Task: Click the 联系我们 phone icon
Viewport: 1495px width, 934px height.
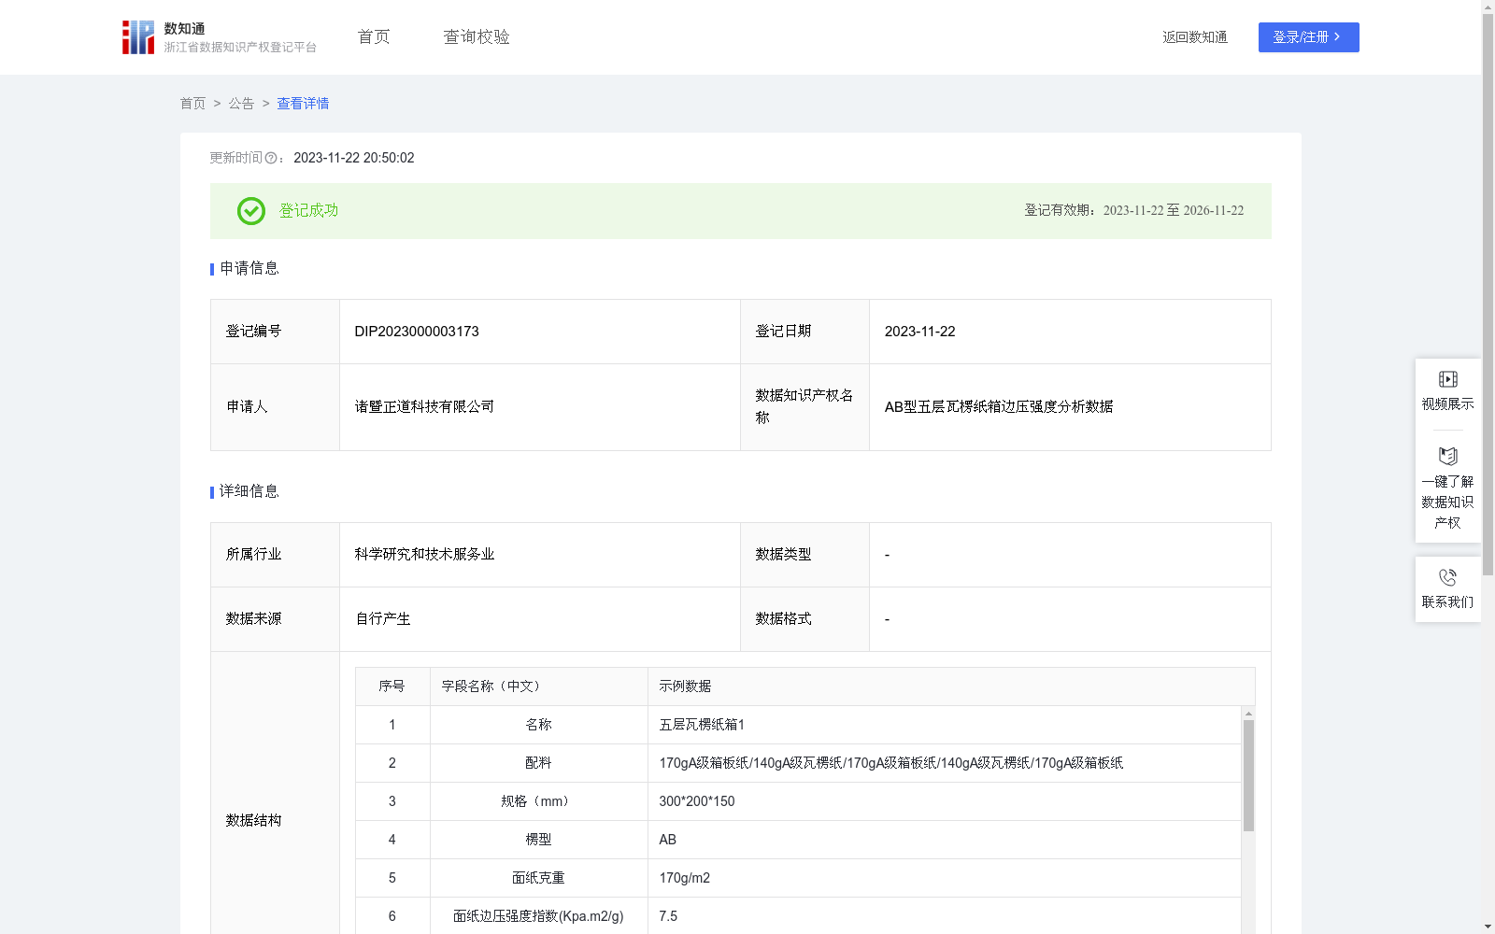Action: point(1447,577)
